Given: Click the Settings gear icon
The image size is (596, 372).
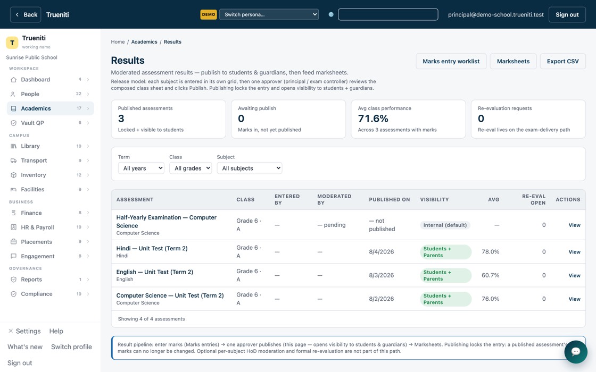Looking at the screenshot, I should pos(11,331).
